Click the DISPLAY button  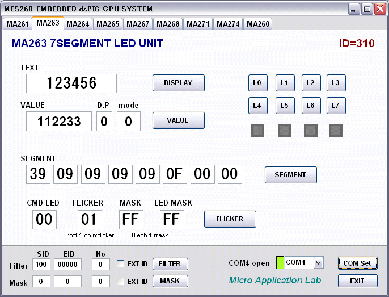click(x=179, y=83)
